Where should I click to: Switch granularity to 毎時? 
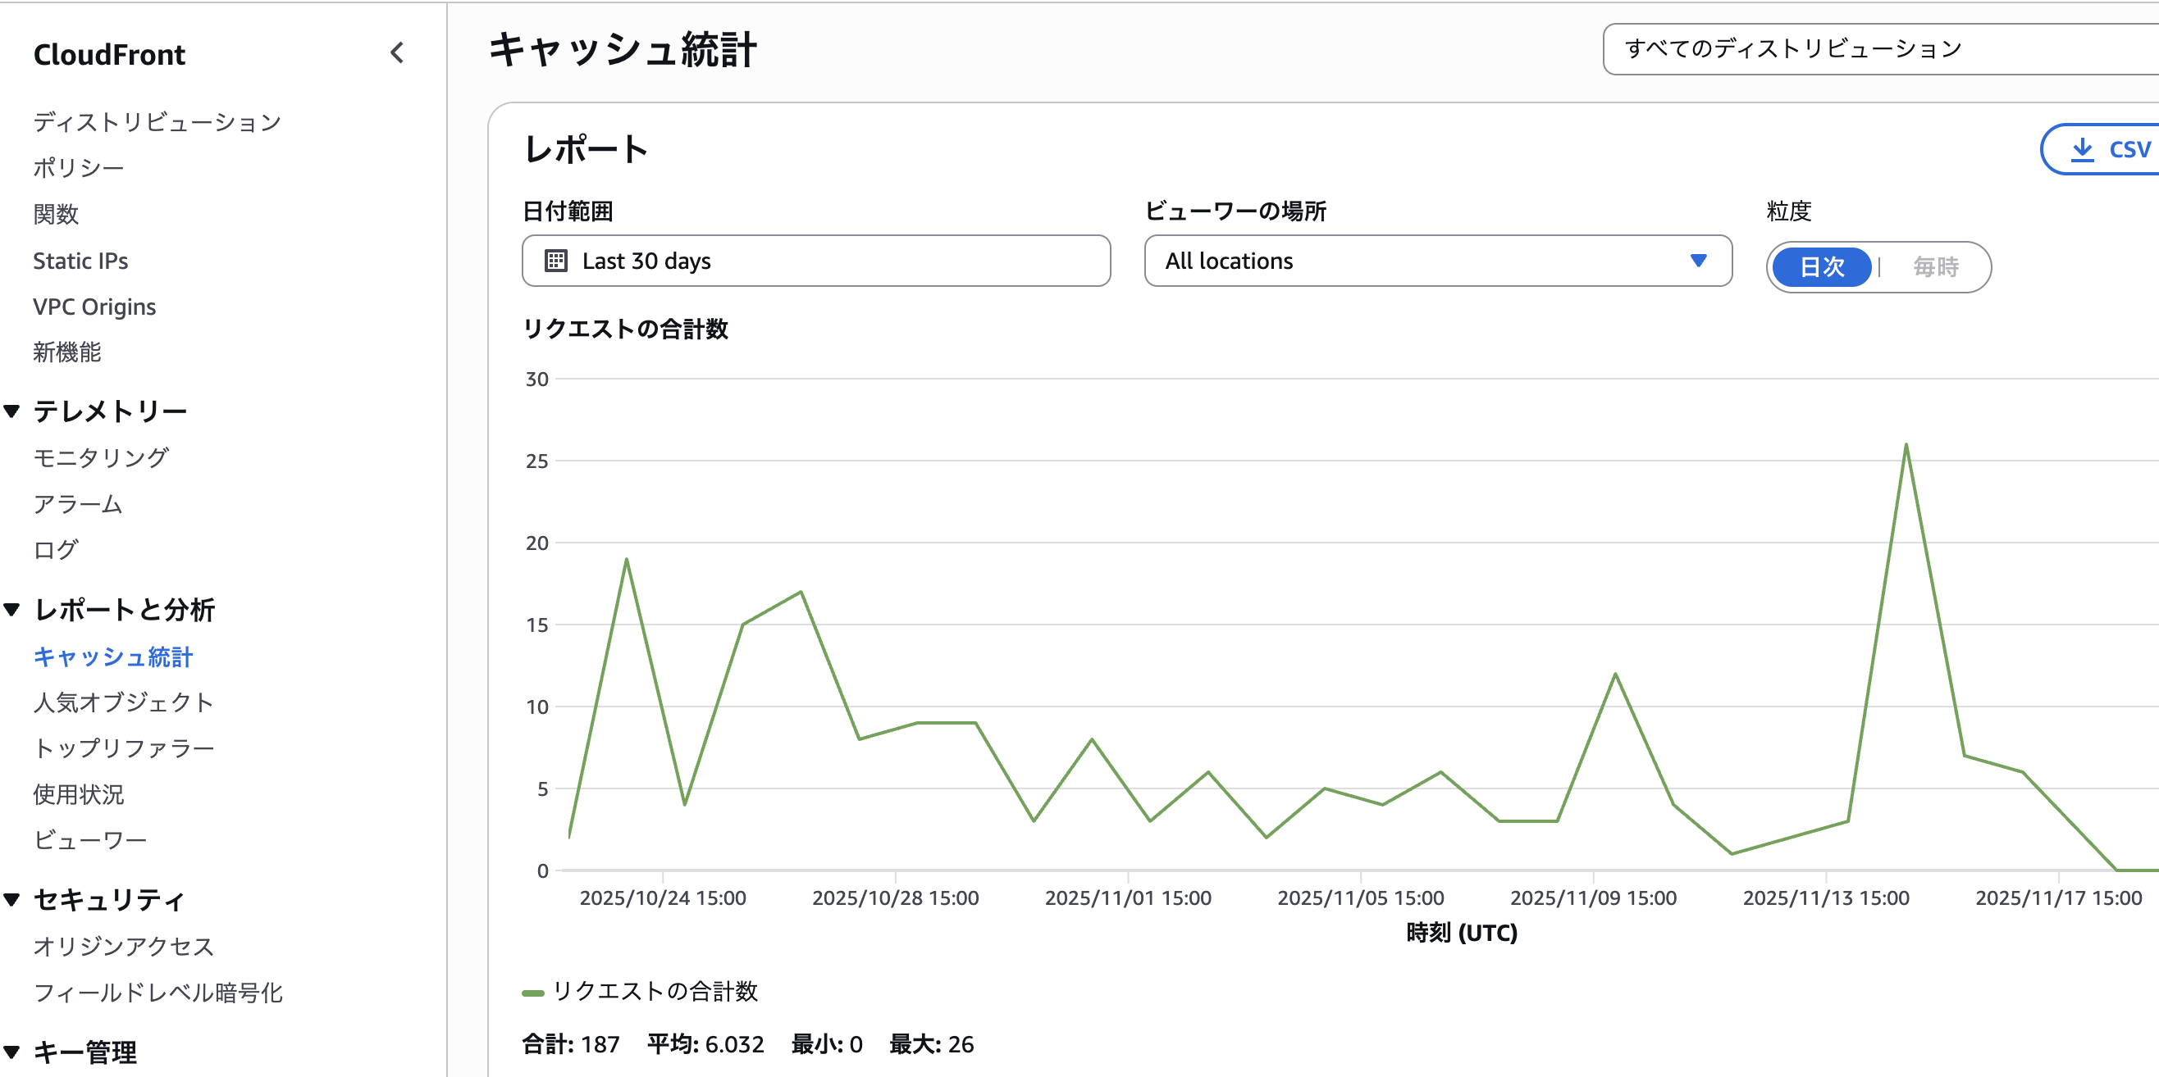pos(1935,267)
